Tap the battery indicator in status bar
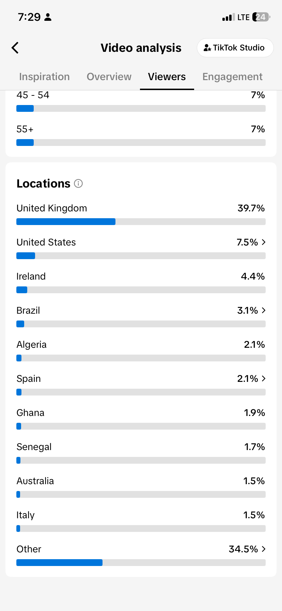 click(x=261, y=17)
